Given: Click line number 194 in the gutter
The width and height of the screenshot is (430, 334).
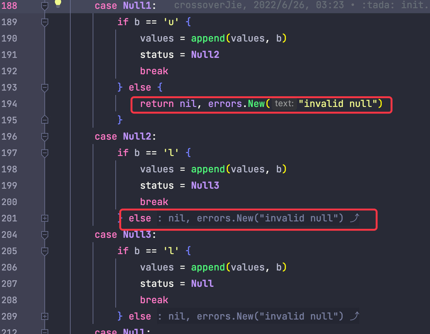Looking at the screenshot, I should coord(9,104).
